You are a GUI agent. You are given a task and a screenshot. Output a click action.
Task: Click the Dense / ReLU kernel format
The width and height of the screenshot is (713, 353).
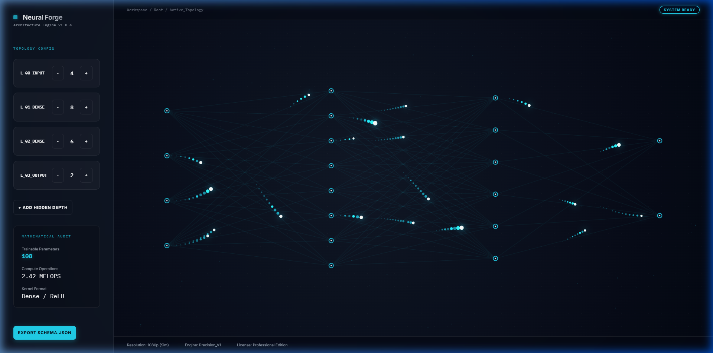click(43, 296)
